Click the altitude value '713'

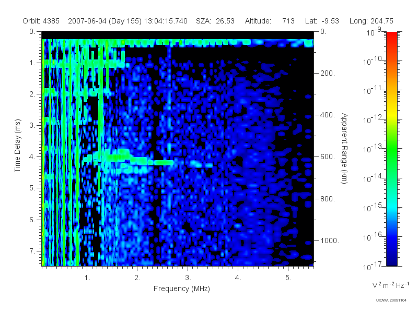tap(288, 21)
